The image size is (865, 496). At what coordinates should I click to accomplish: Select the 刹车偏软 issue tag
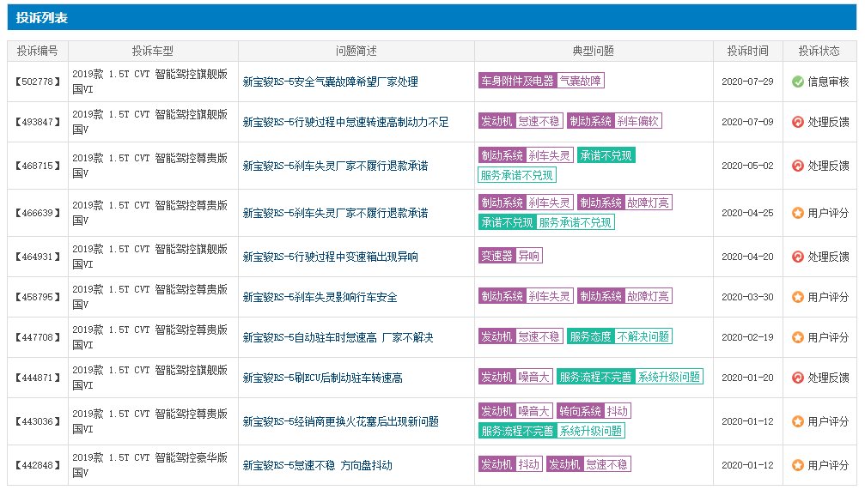tap(638, 121)
